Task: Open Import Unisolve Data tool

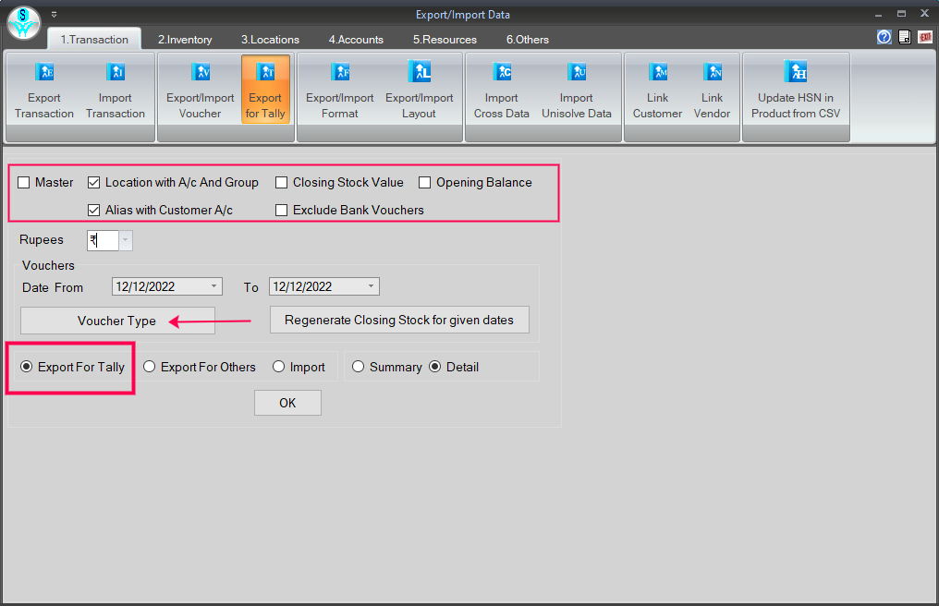Action: pyautogui.click(x=577, y=90)
